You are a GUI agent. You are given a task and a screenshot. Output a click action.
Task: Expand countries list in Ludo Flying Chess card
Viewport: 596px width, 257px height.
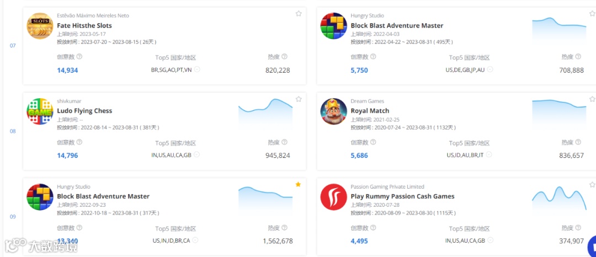click(196, 155)
